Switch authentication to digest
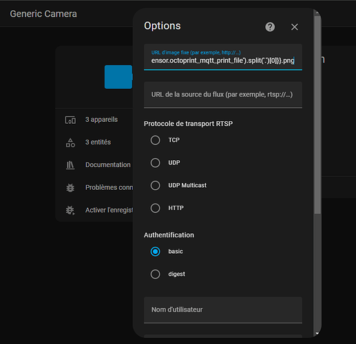This screenshot has height=344, width=356. tap(156, 274)
